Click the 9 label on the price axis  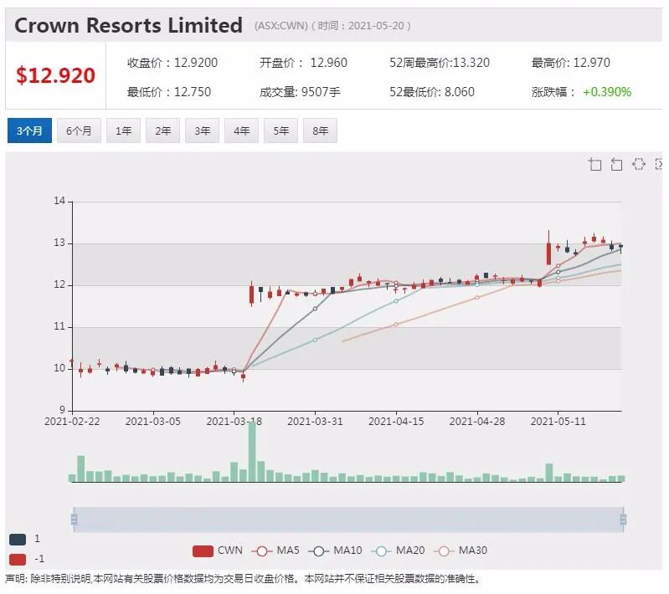coord(62,410)
